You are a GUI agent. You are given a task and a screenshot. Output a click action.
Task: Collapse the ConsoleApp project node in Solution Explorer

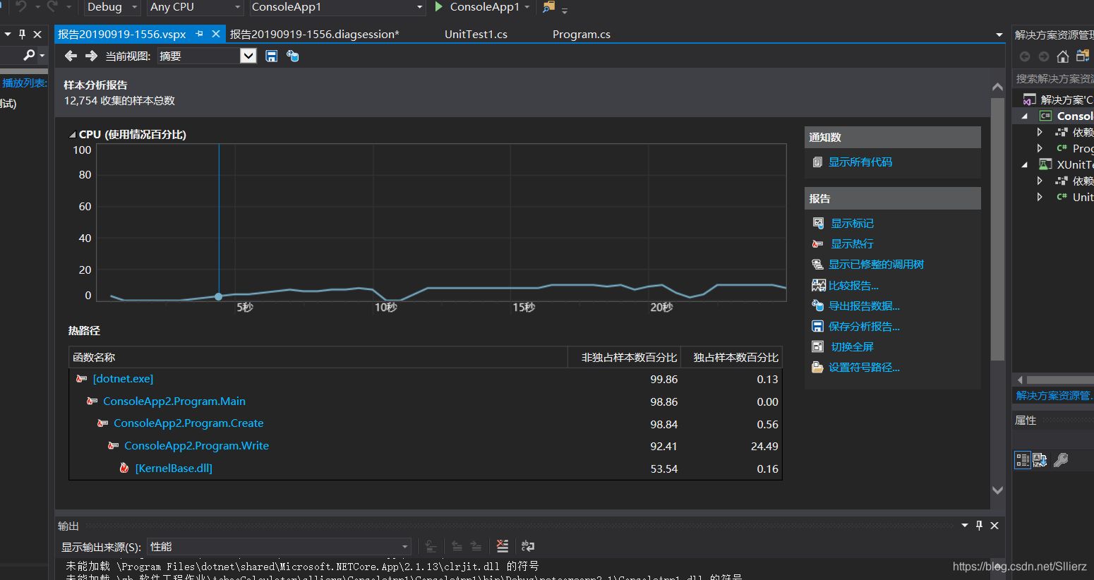[1025, 116]
